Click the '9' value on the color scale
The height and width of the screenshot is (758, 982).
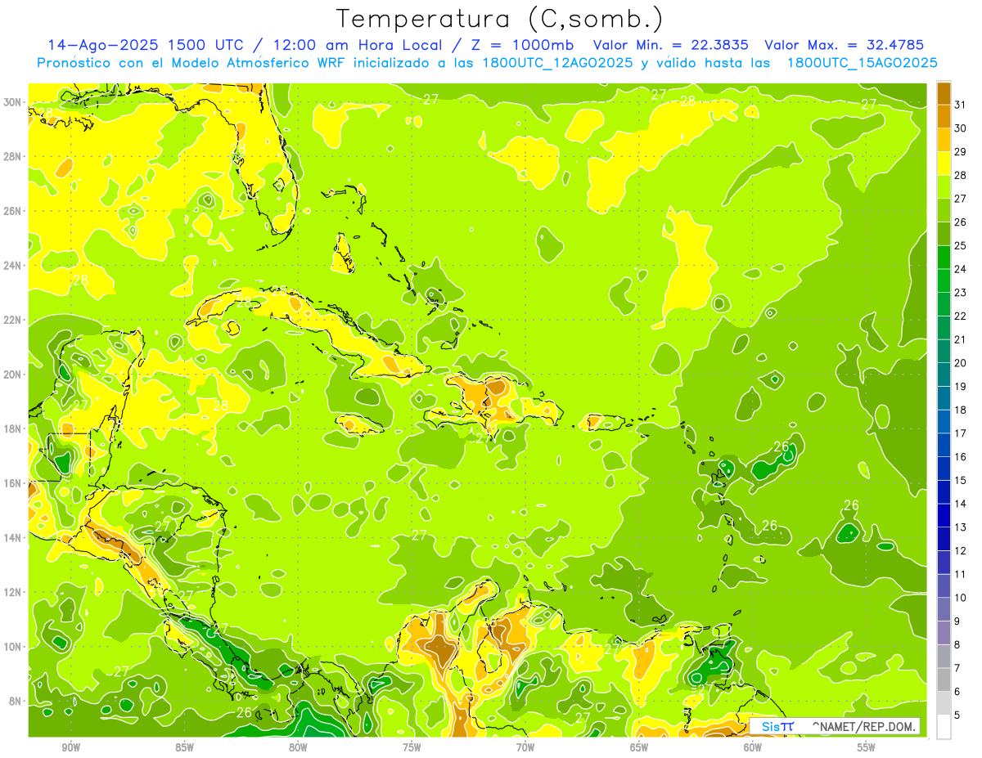point(958,621)
